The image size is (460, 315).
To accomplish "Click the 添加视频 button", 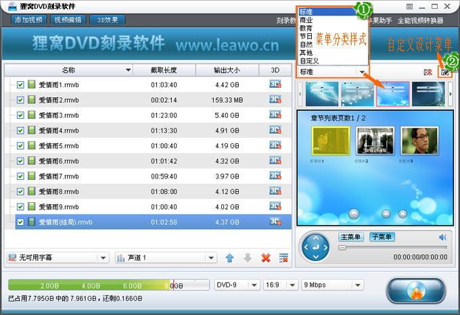I will pos(28,20).
